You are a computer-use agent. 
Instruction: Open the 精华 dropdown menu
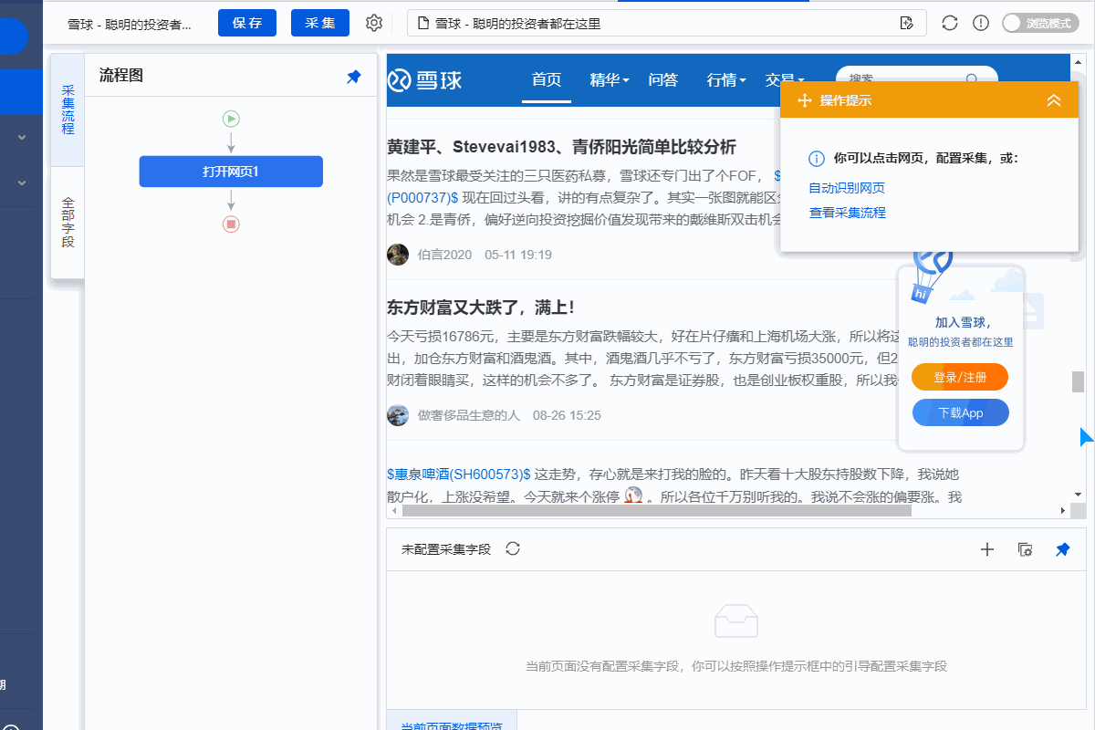pyautogui.click(x=610, y=80)
